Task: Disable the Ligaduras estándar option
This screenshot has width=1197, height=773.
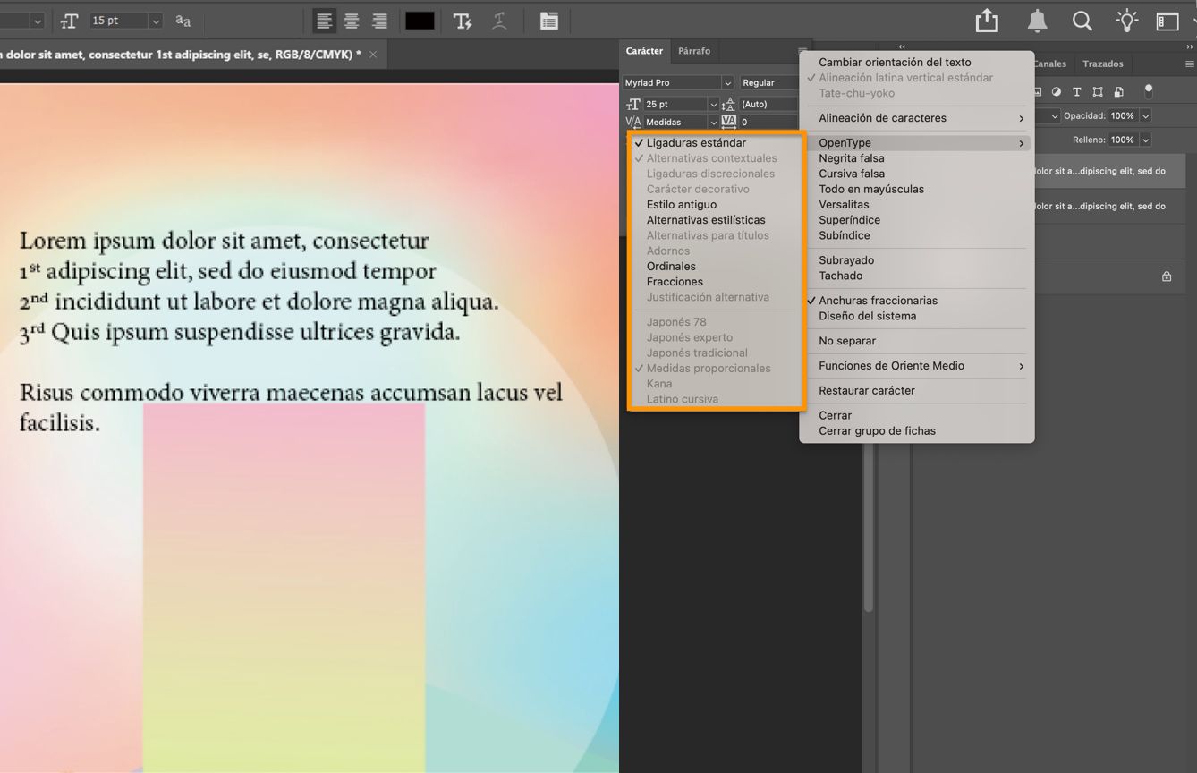Action: (x=697, y=142)
